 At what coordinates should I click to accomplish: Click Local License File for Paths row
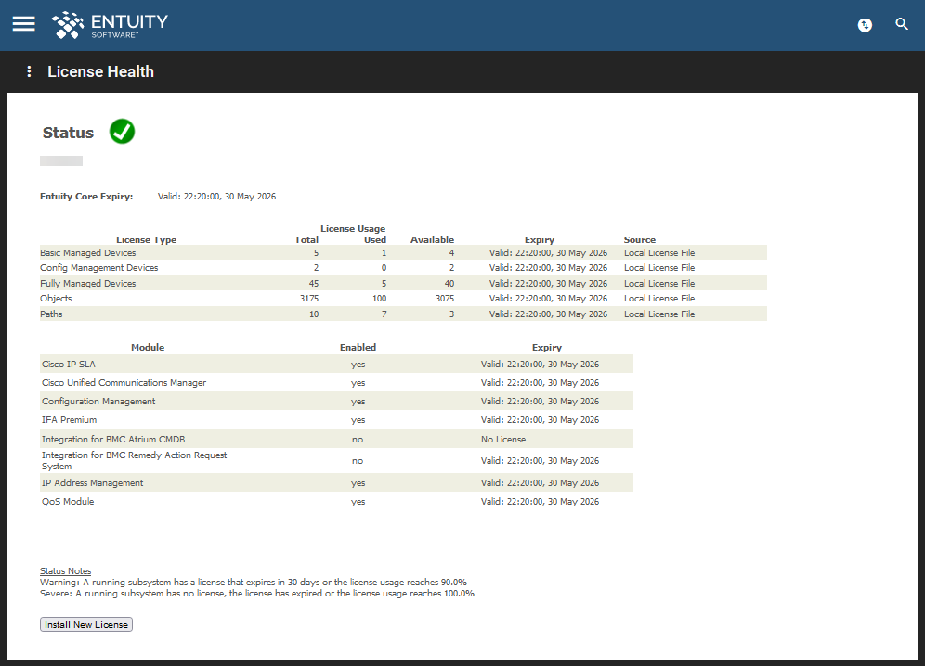coord(659,314)
